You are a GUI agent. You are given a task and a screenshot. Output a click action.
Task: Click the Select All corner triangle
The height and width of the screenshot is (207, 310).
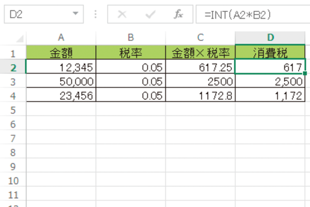coord(20,38)
